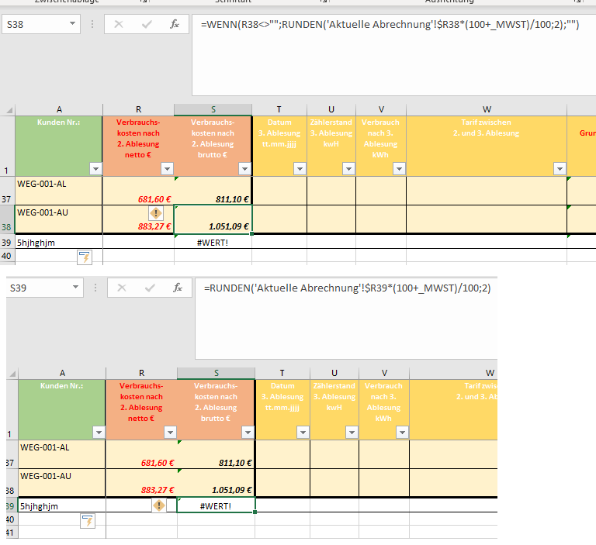The image size is (596, 545).
Task: Select column header S in the S38 view
Action: click(x=213, y=110)
